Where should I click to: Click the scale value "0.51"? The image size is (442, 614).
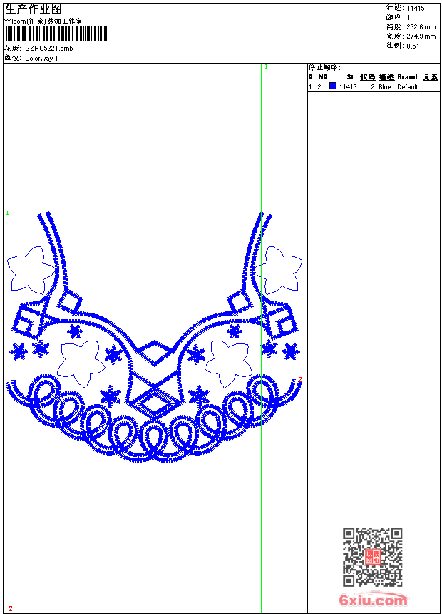[413, 46]
